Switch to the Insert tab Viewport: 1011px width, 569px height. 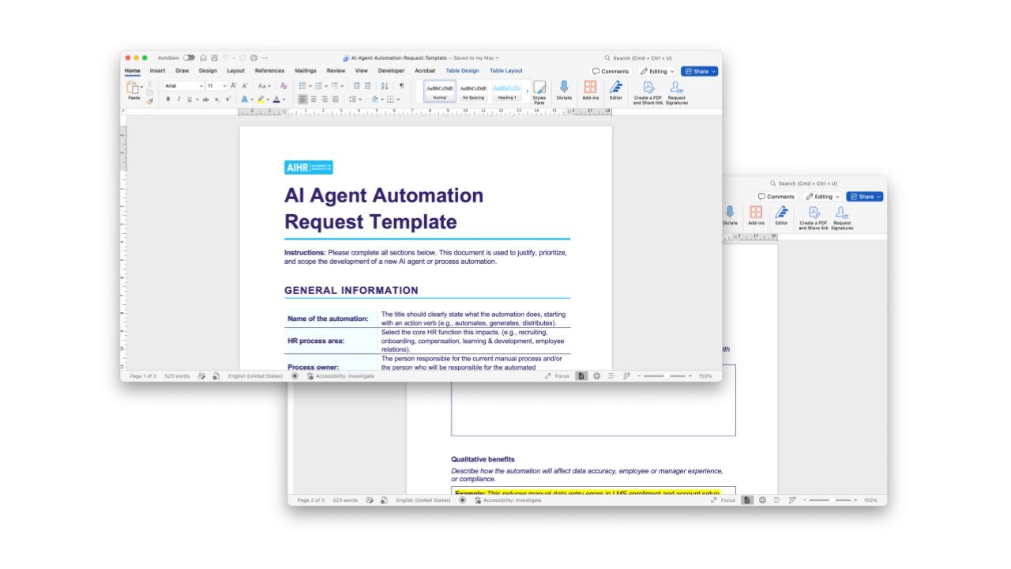coord(158,71)
